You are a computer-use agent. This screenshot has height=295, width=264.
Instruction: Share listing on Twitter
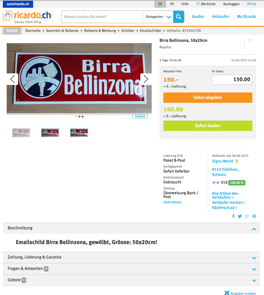pos(240,216)
